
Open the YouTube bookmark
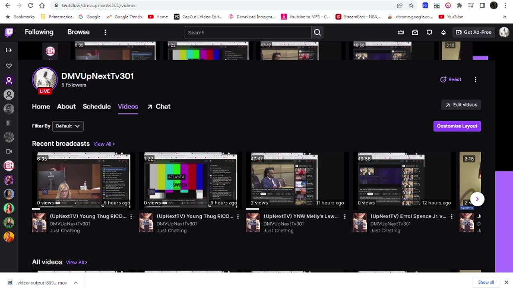[x=451, y=17]
